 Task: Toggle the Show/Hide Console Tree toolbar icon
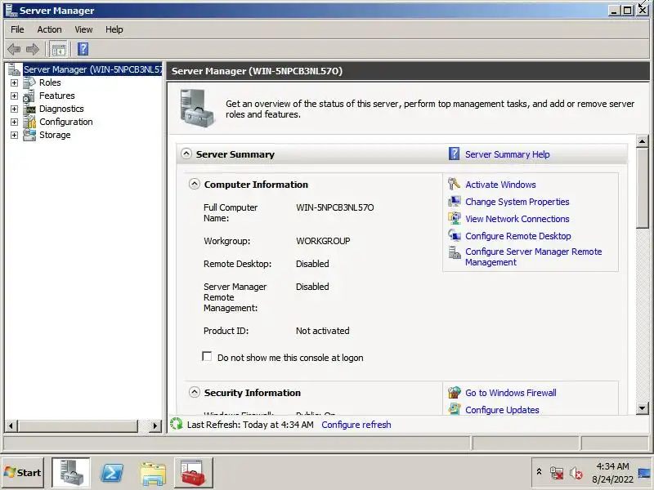point(58,49)
